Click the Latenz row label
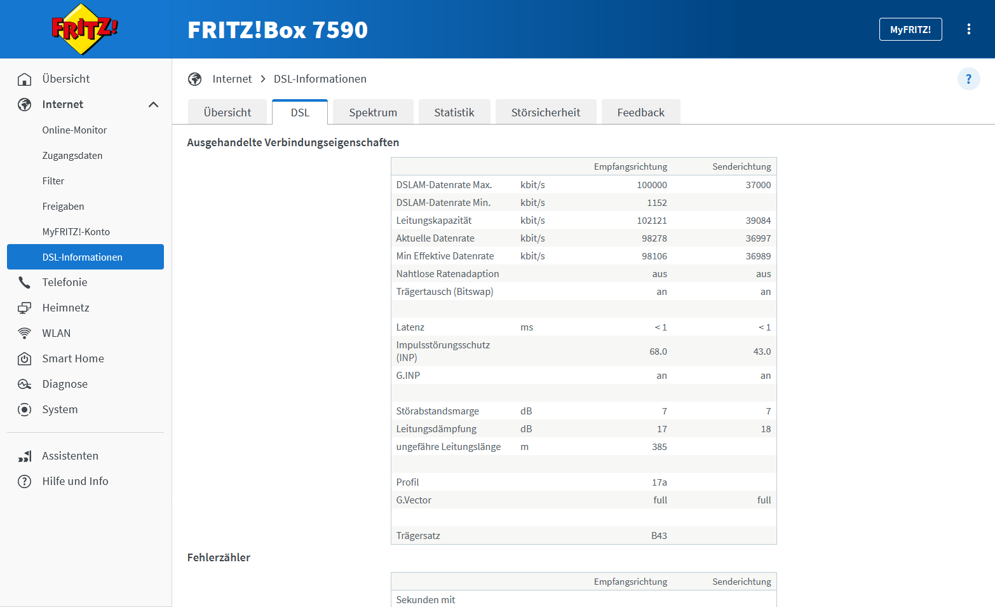 click(x=410, y=327)
